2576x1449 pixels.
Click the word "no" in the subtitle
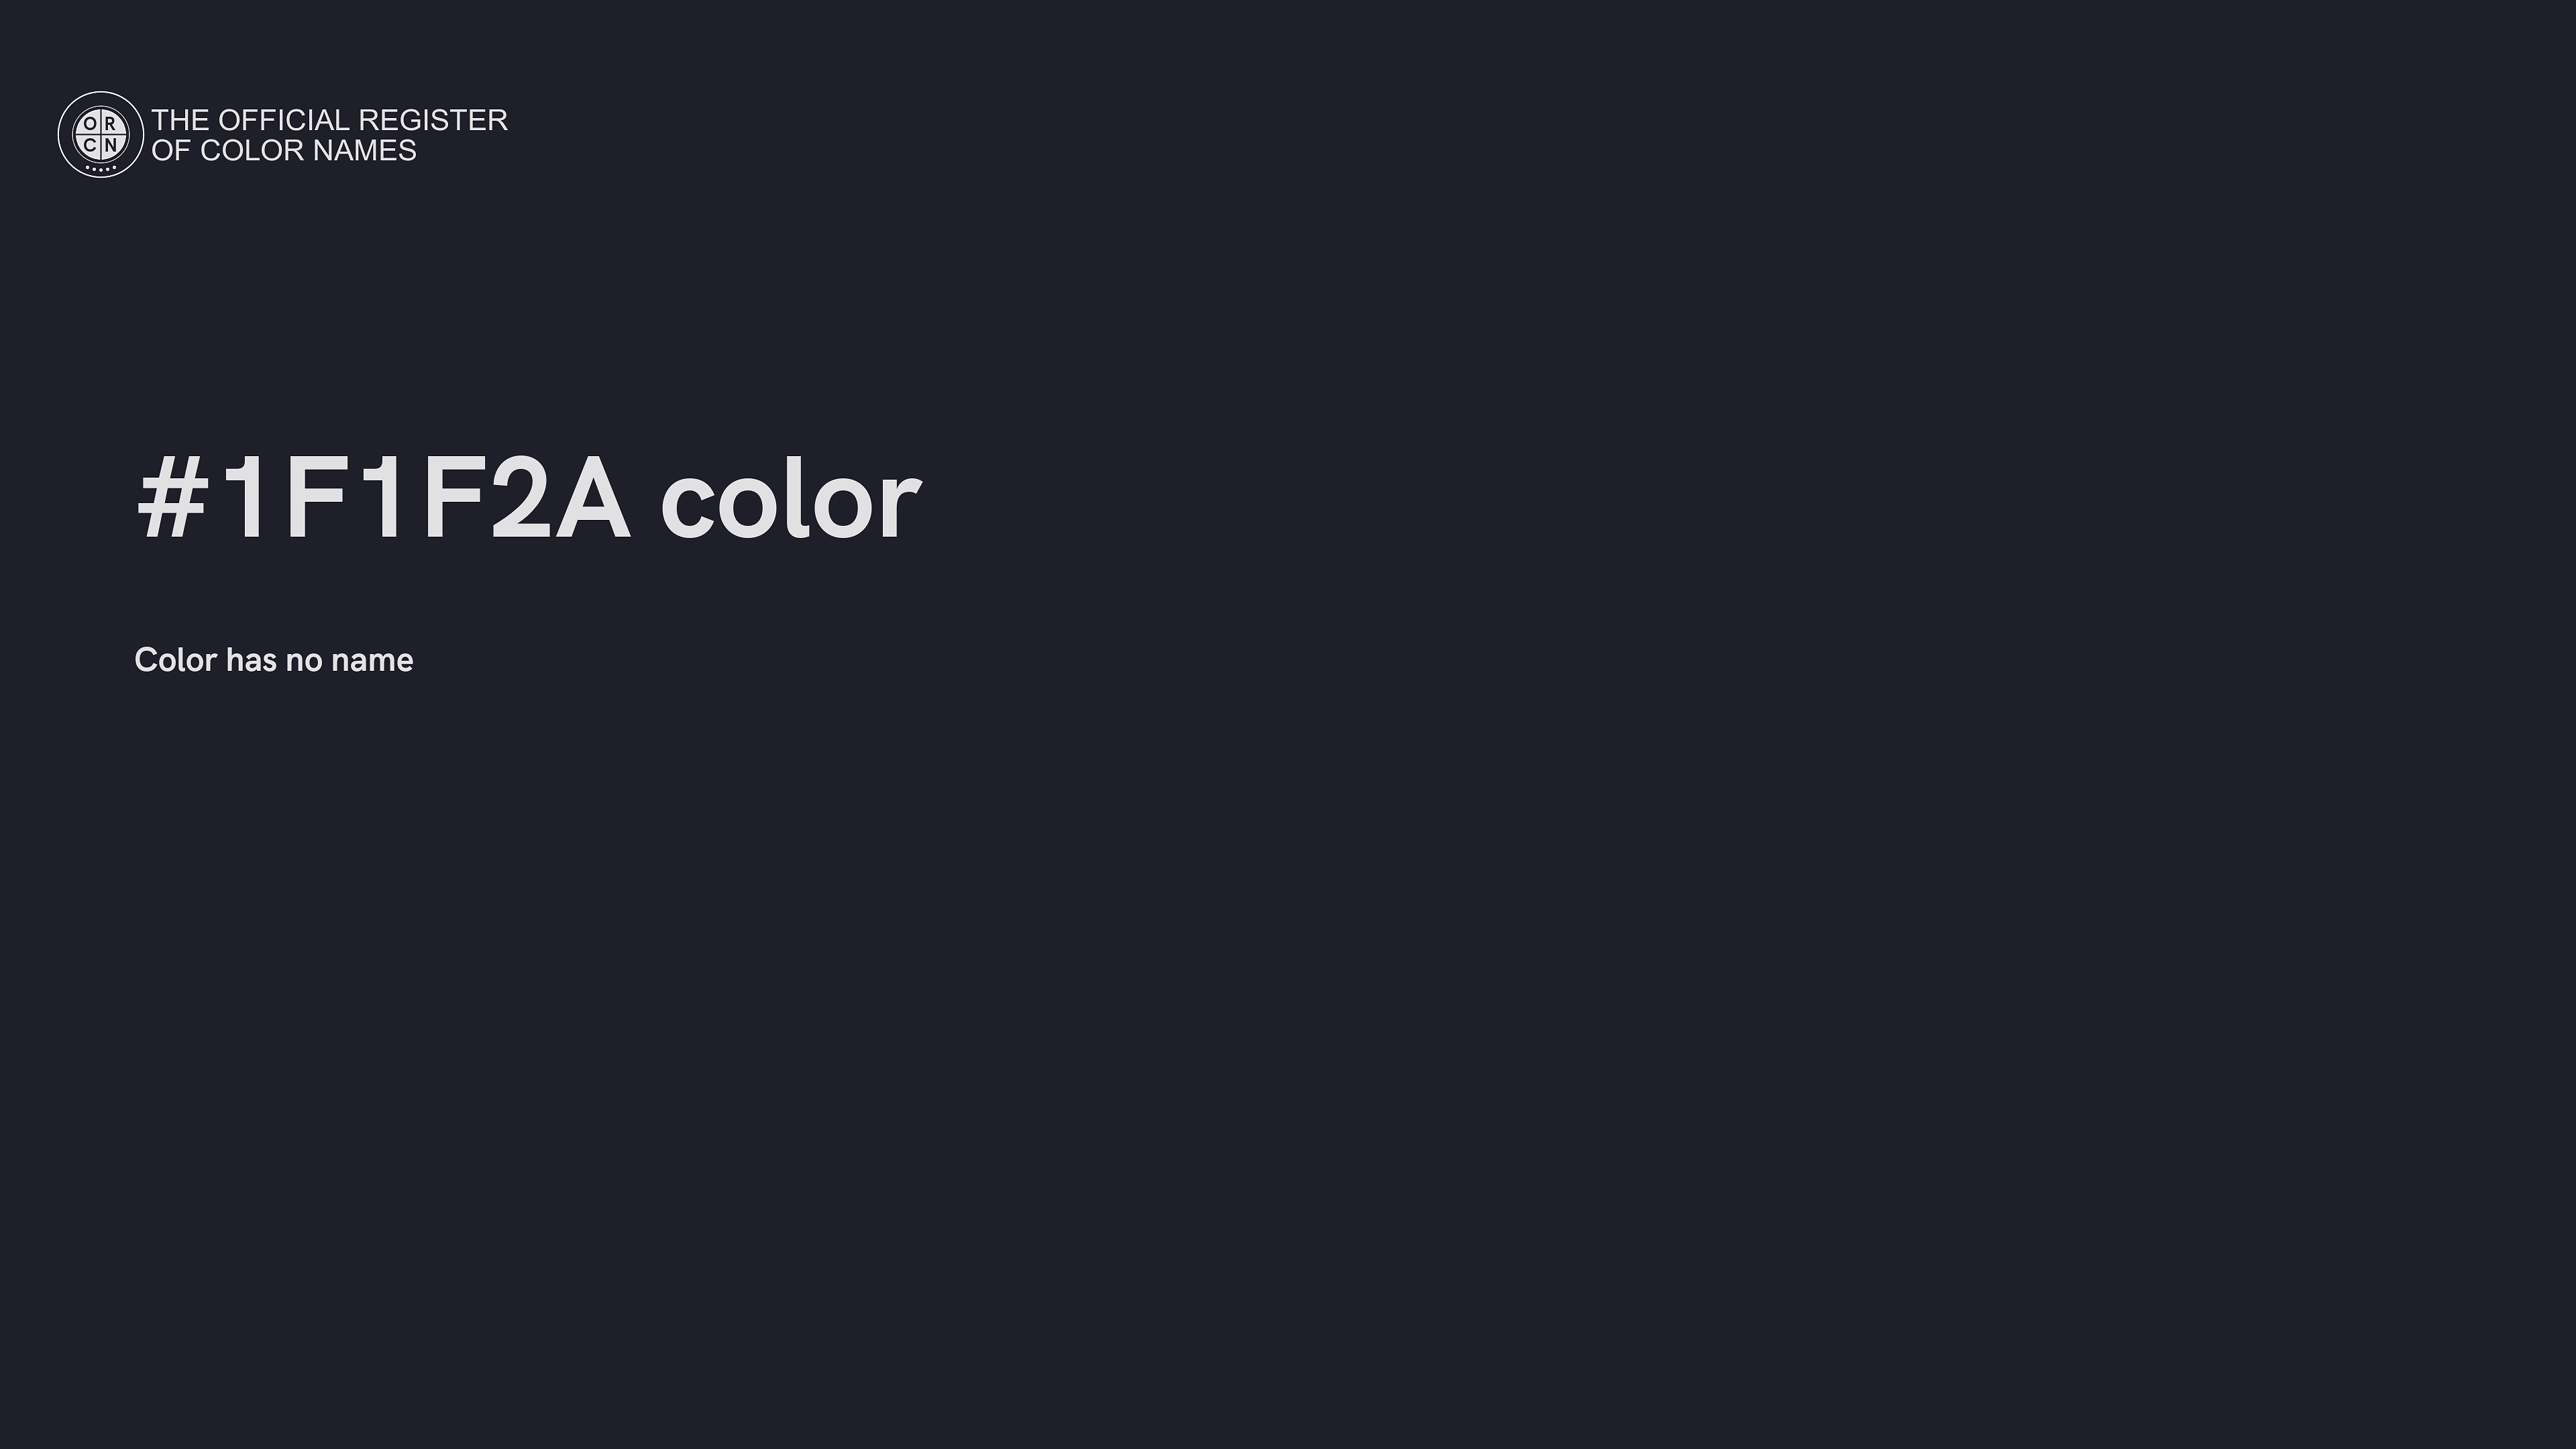(304, 660)
